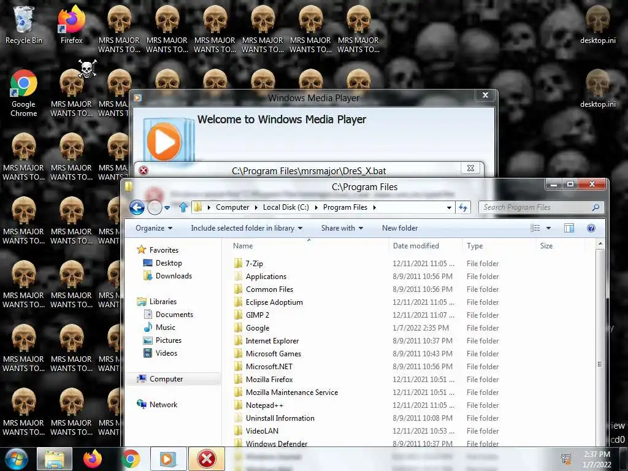The height and width of the screenshot is (471, 628).
Task: Click the Explorer Back arrow button
Action: [x=137, y=207]
